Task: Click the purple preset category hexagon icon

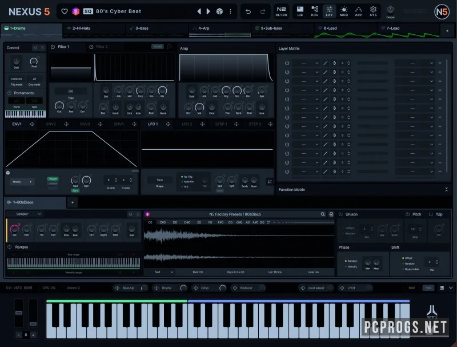Action: coord(76,11)
